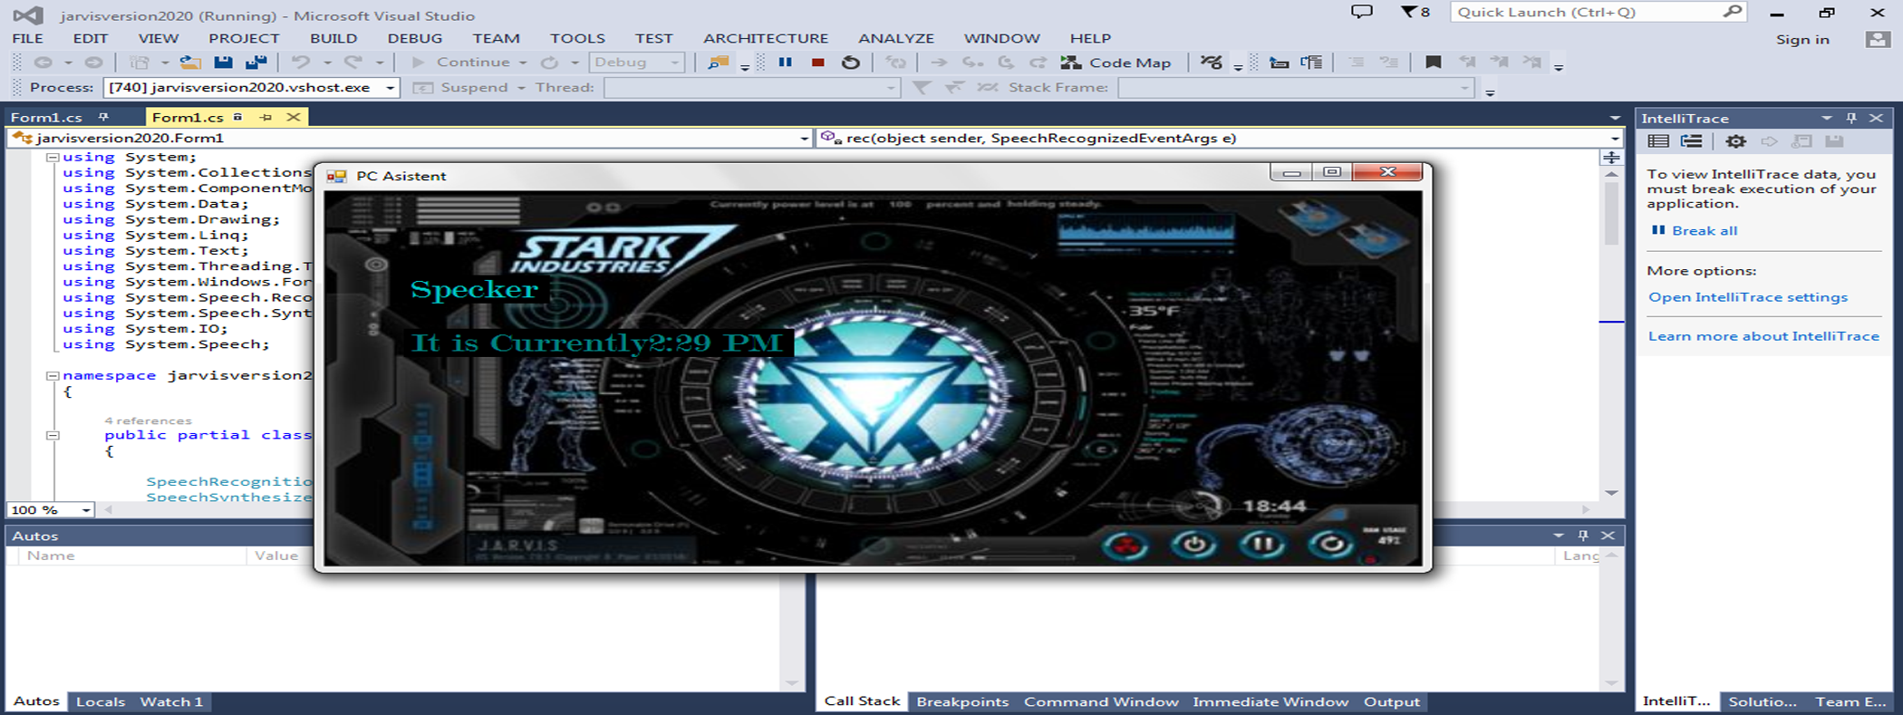The image size is (1903, 715).
Task: Click Find in Files icon
Action: [x=718, y=63]
